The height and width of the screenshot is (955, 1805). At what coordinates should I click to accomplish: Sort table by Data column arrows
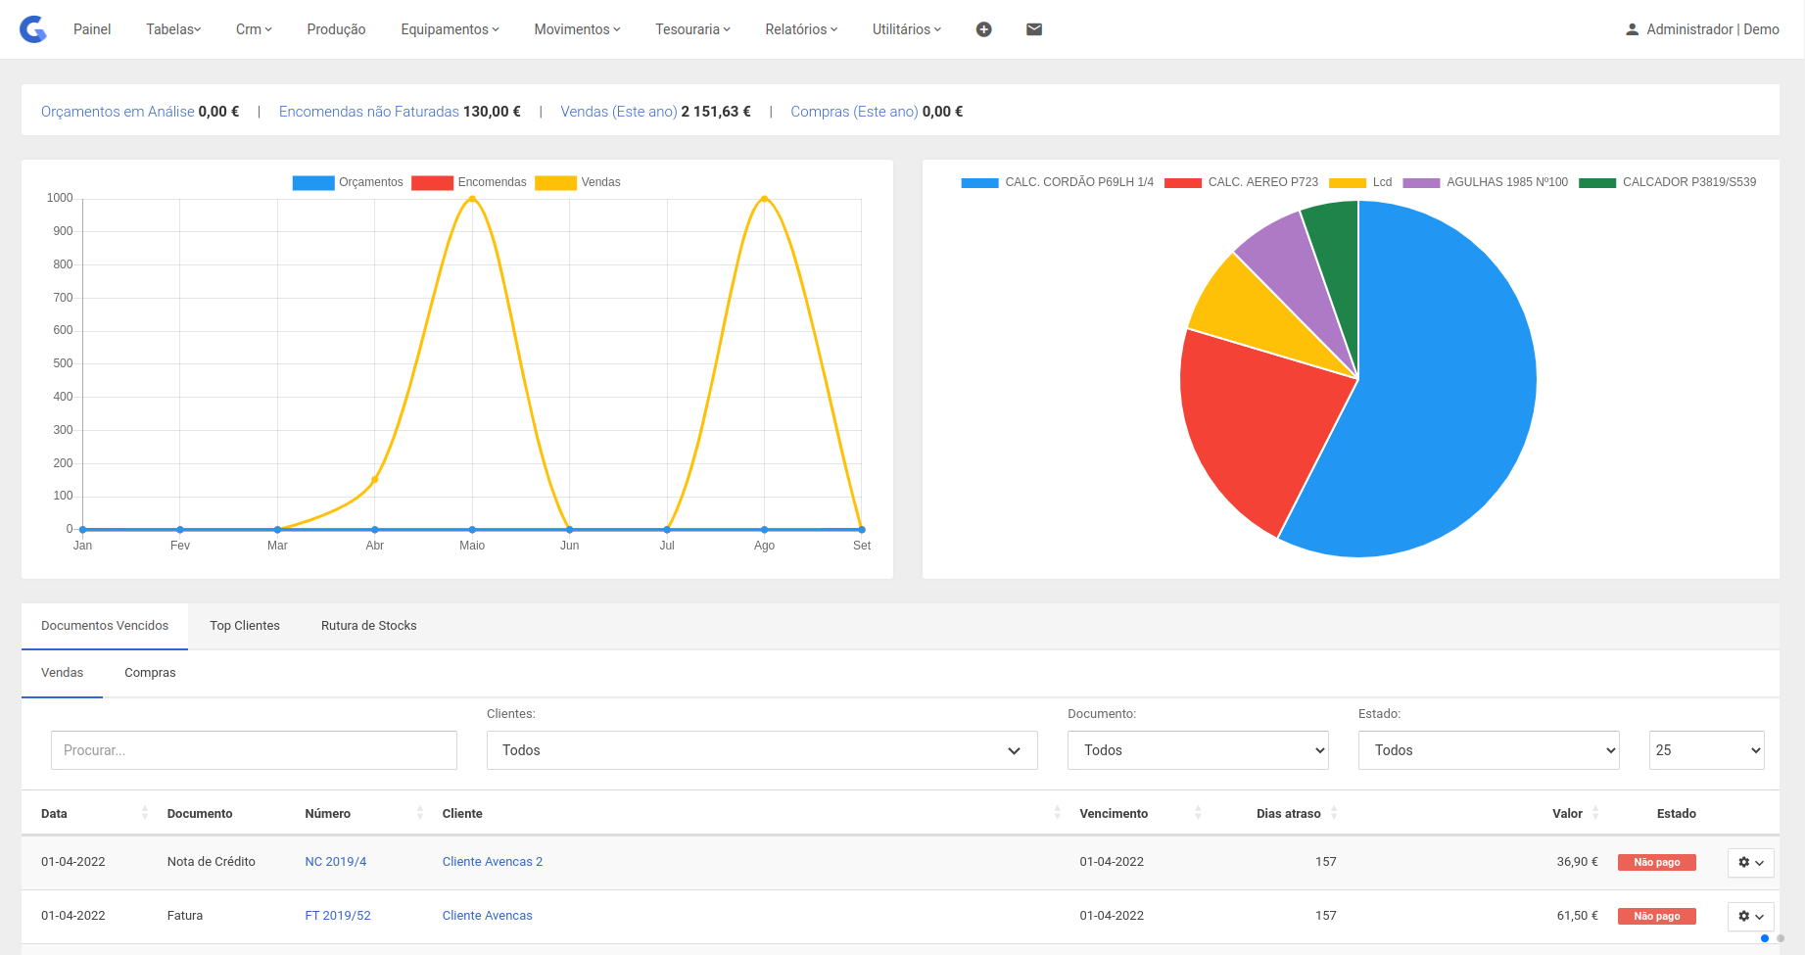click(145, 813)
